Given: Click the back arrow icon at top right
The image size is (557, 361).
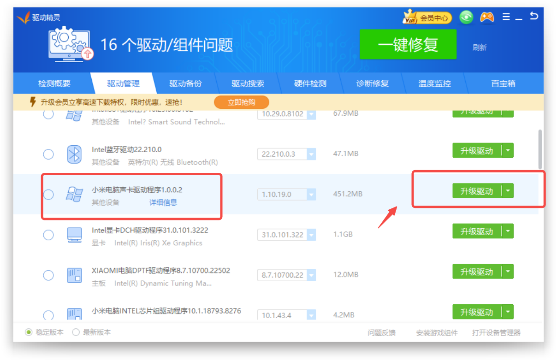Looking at the screenshot, I should click(533, 16).
